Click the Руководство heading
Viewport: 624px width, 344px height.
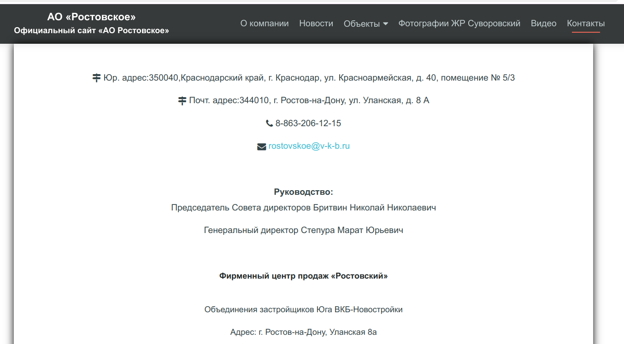point(303,192)
